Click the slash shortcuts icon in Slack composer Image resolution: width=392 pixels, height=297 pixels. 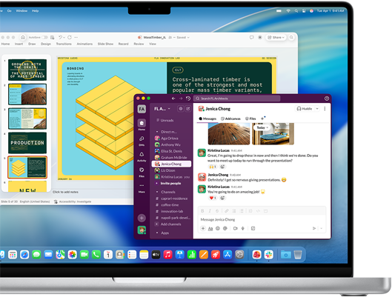(x=253, y=228)
